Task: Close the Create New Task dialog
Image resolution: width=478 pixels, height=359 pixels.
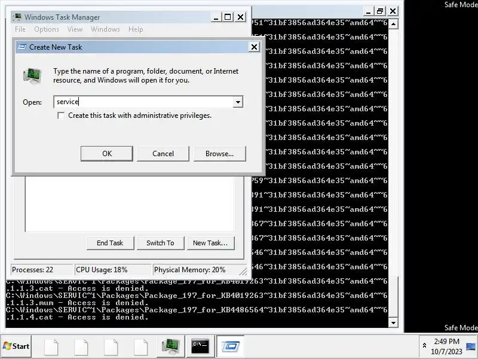Action: coord(254,47)
